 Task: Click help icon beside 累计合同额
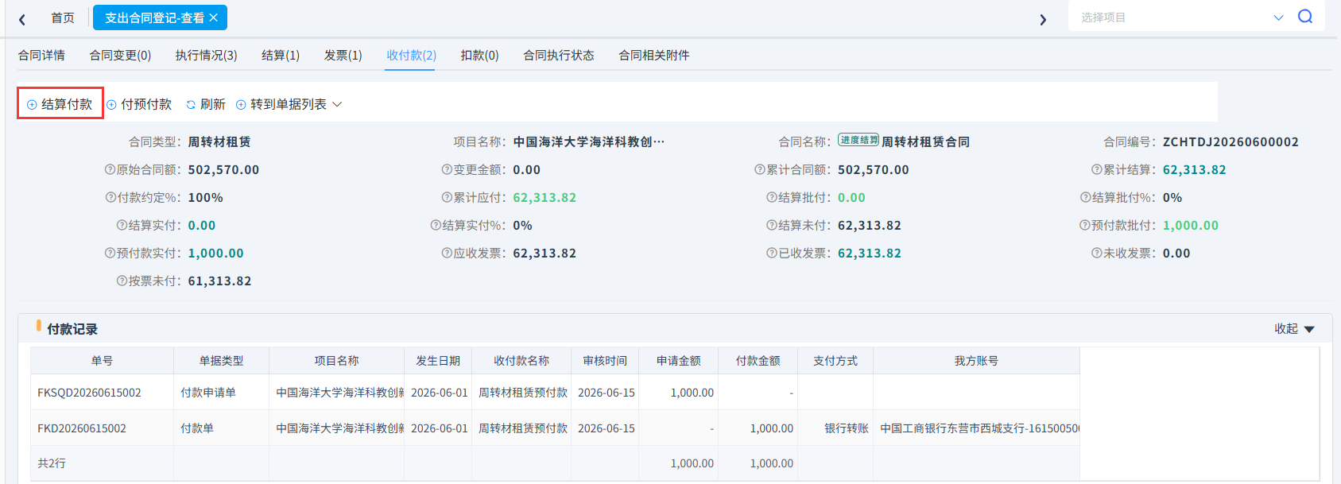[760, 170]
